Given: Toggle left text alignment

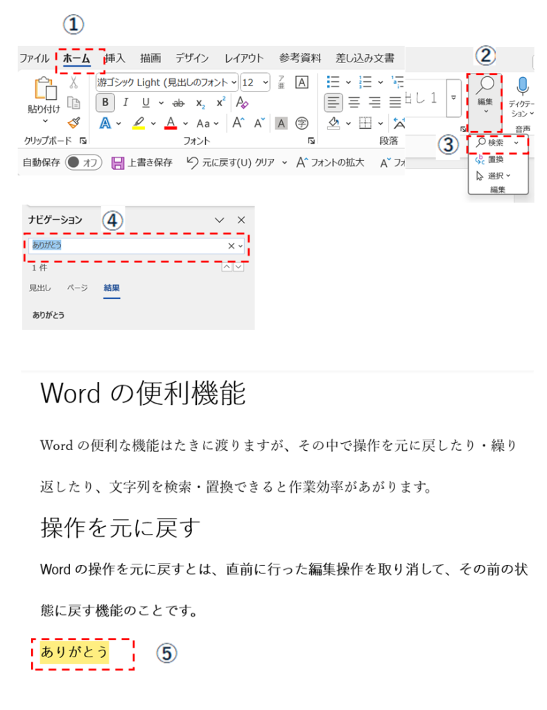Looking at the screenshot, I should coord(333,103).
